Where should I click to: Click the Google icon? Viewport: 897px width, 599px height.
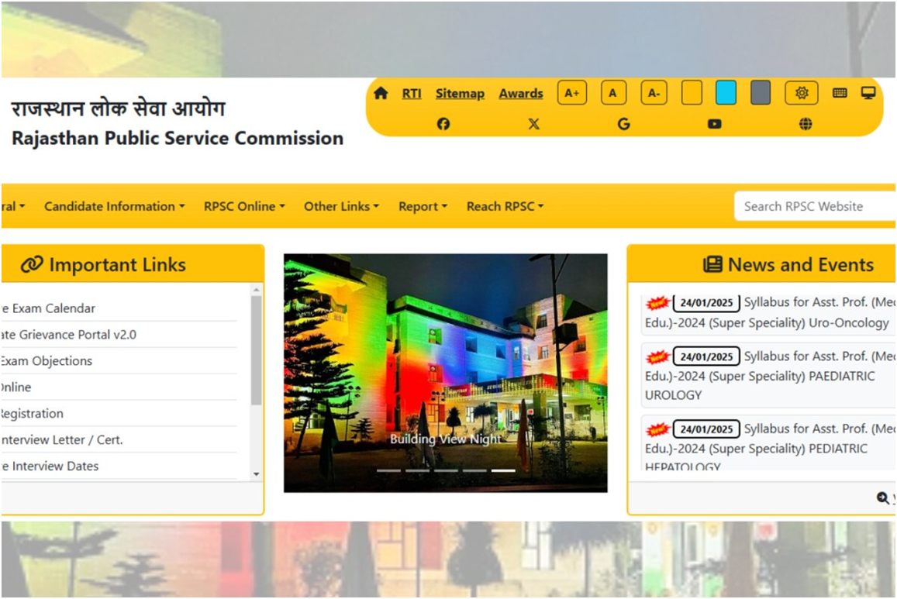623,124
